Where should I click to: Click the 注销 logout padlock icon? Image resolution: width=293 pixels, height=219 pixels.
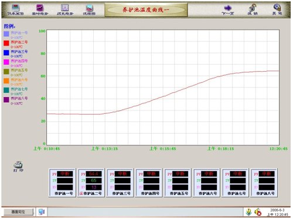coord(253,8)
